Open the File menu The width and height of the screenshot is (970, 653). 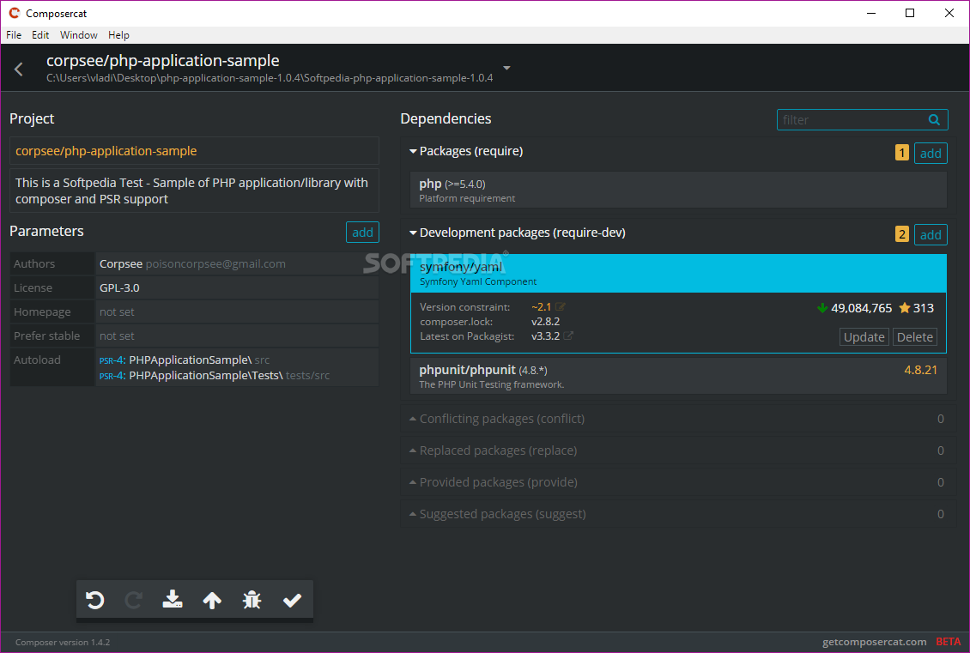tap(14, 35)
